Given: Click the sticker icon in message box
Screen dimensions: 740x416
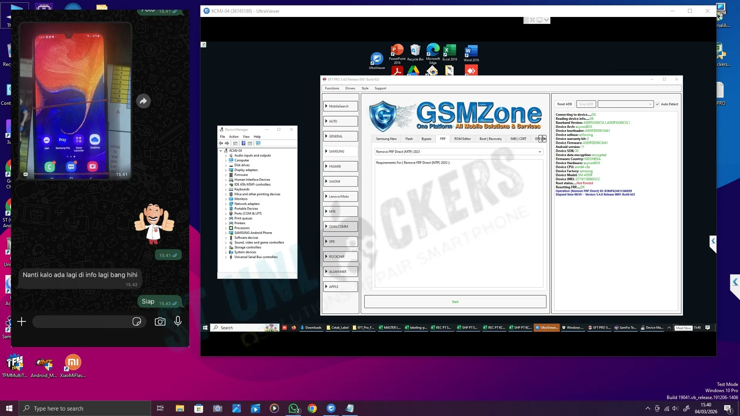Looking at the screenshot, I should pos(136,322).
